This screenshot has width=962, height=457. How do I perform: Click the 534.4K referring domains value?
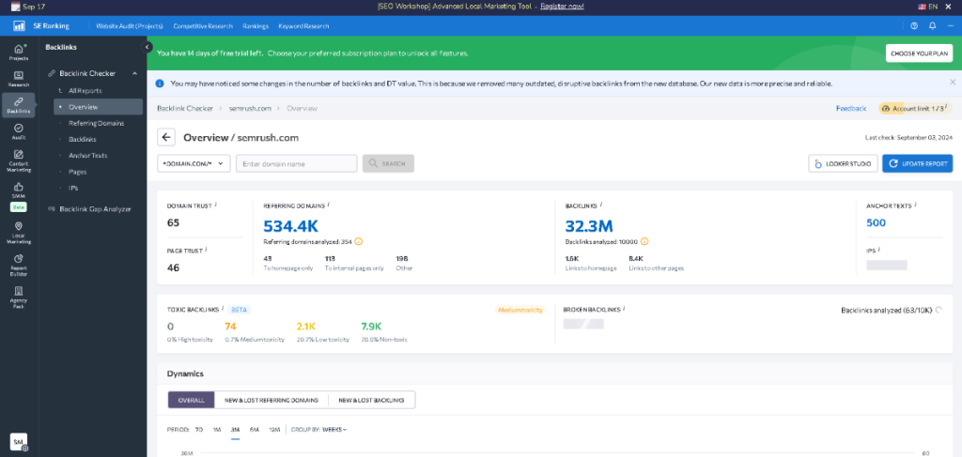(x=291, y=226)
